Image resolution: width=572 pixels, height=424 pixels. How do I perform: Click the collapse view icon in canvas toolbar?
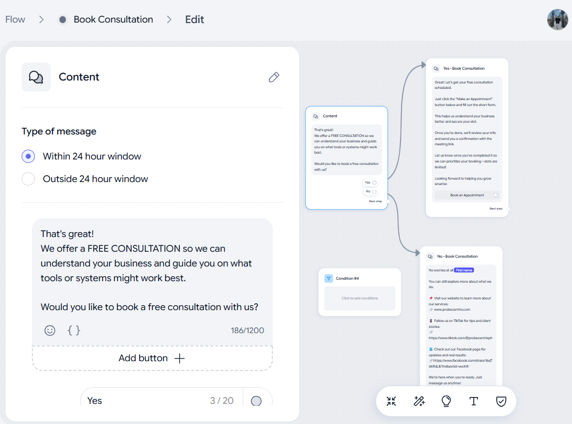[391, 401]
